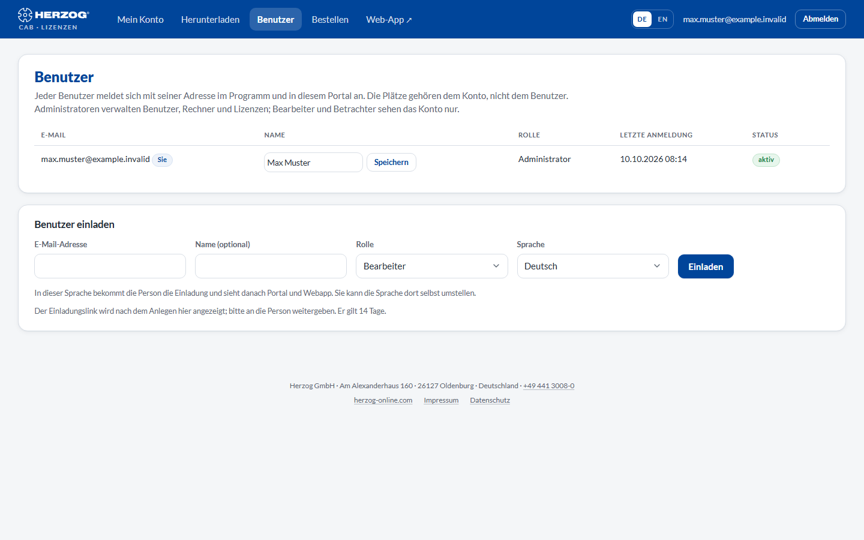
Task: Click the Herzog CAB Lizenzen logo
Action: pos(53,19)
